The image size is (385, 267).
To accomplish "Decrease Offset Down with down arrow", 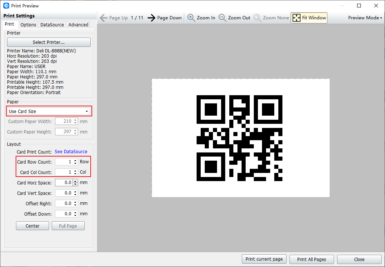I will click(75, 216).
